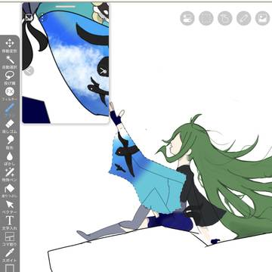Open the ruler round icon at top right
Screen dimensions: 272x272
pos(243,18)
